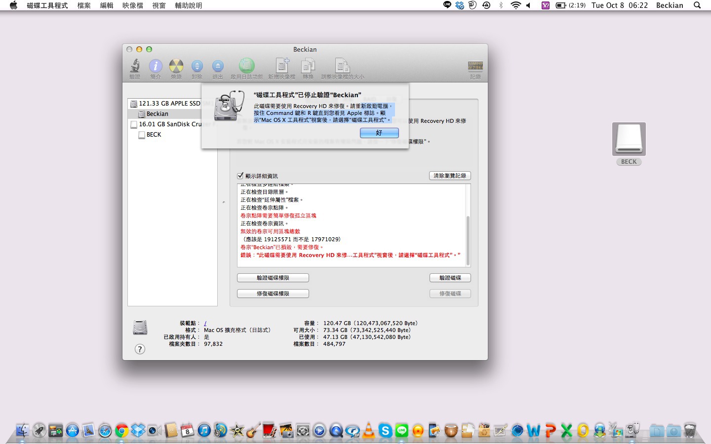711x444 pixels.
Task: Open the 編輯 menu
Action: [107, 5]
